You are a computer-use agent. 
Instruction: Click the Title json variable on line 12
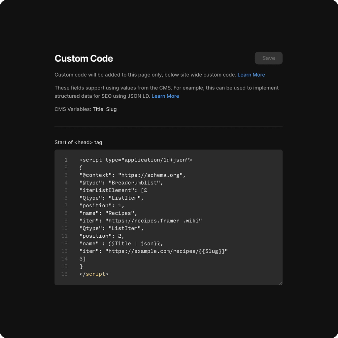135,244
